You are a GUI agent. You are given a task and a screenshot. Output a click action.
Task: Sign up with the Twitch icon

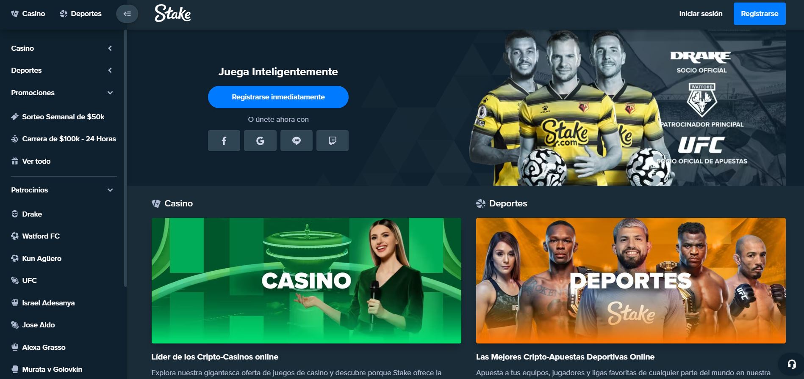click(x=333, y=140)
